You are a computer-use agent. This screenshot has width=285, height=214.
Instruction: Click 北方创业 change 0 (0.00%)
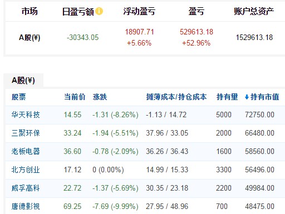point(108,170)
